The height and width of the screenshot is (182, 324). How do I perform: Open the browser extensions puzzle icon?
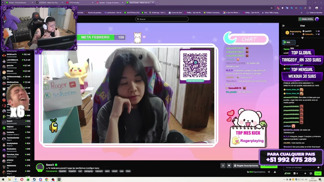(310, 8)
